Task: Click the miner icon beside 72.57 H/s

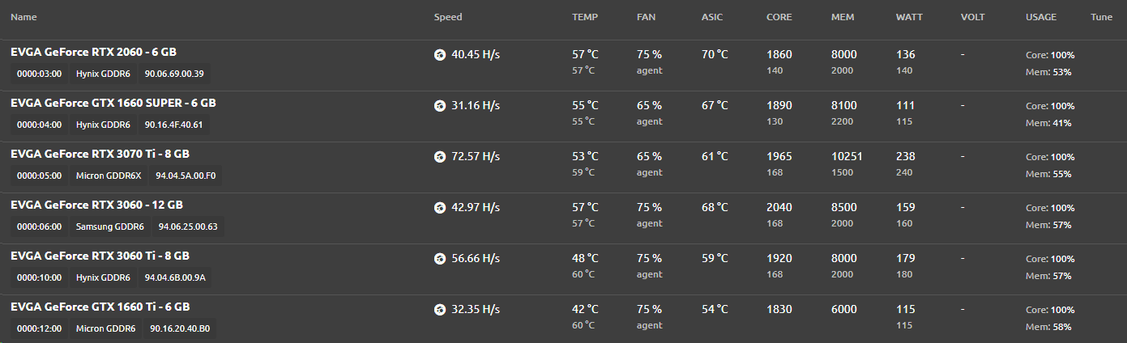Action: [440, 157]
